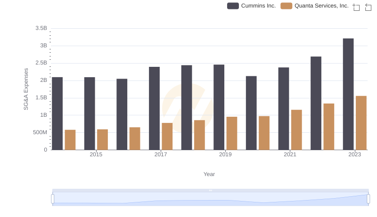The width and height of the screenshot is (377, 217).
Task: Click the 1.5B y-axis label
Action: [41, 98]
